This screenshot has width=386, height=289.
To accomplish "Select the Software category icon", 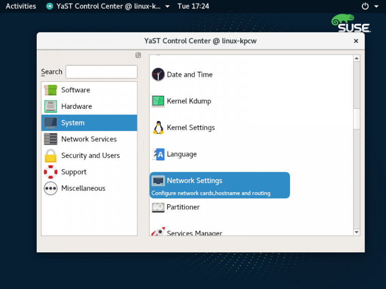I will tap(51, 90).
